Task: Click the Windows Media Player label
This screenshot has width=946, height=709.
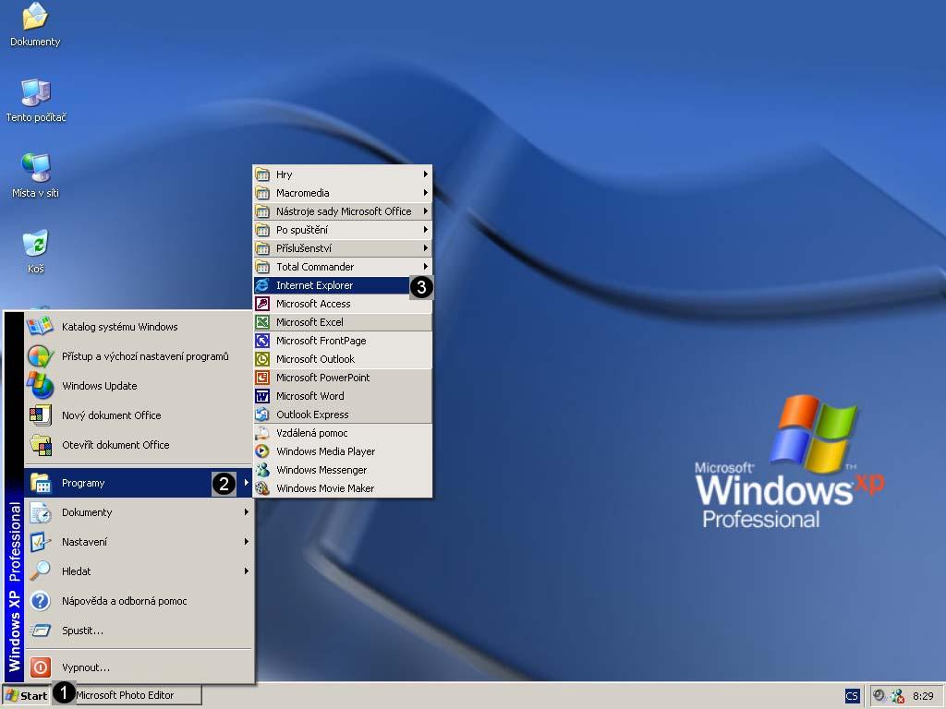Action: (326, 451)
